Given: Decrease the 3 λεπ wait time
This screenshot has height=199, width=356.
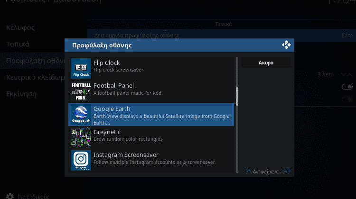Looking at the screenshot, I should pos(343,74).
